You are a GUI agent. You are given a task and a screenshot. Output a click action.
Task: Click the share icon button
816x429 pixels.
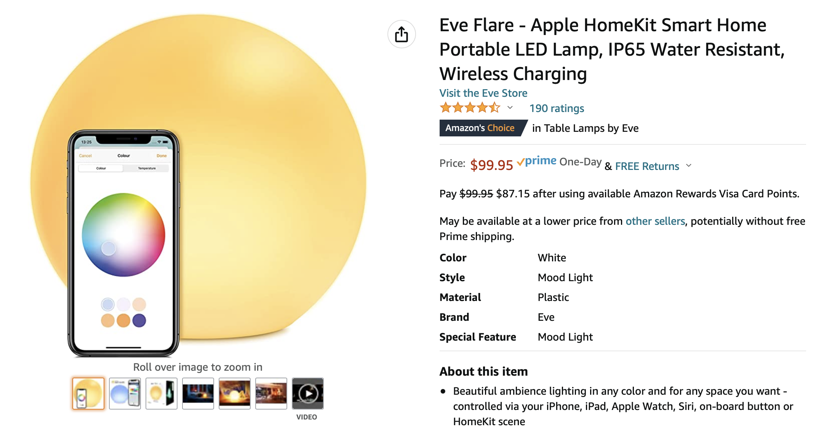pyautogui.click(x=402, y=34)
